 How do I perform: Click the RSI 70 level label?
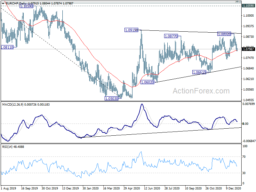pyautogui.click(x=244, y=157)
